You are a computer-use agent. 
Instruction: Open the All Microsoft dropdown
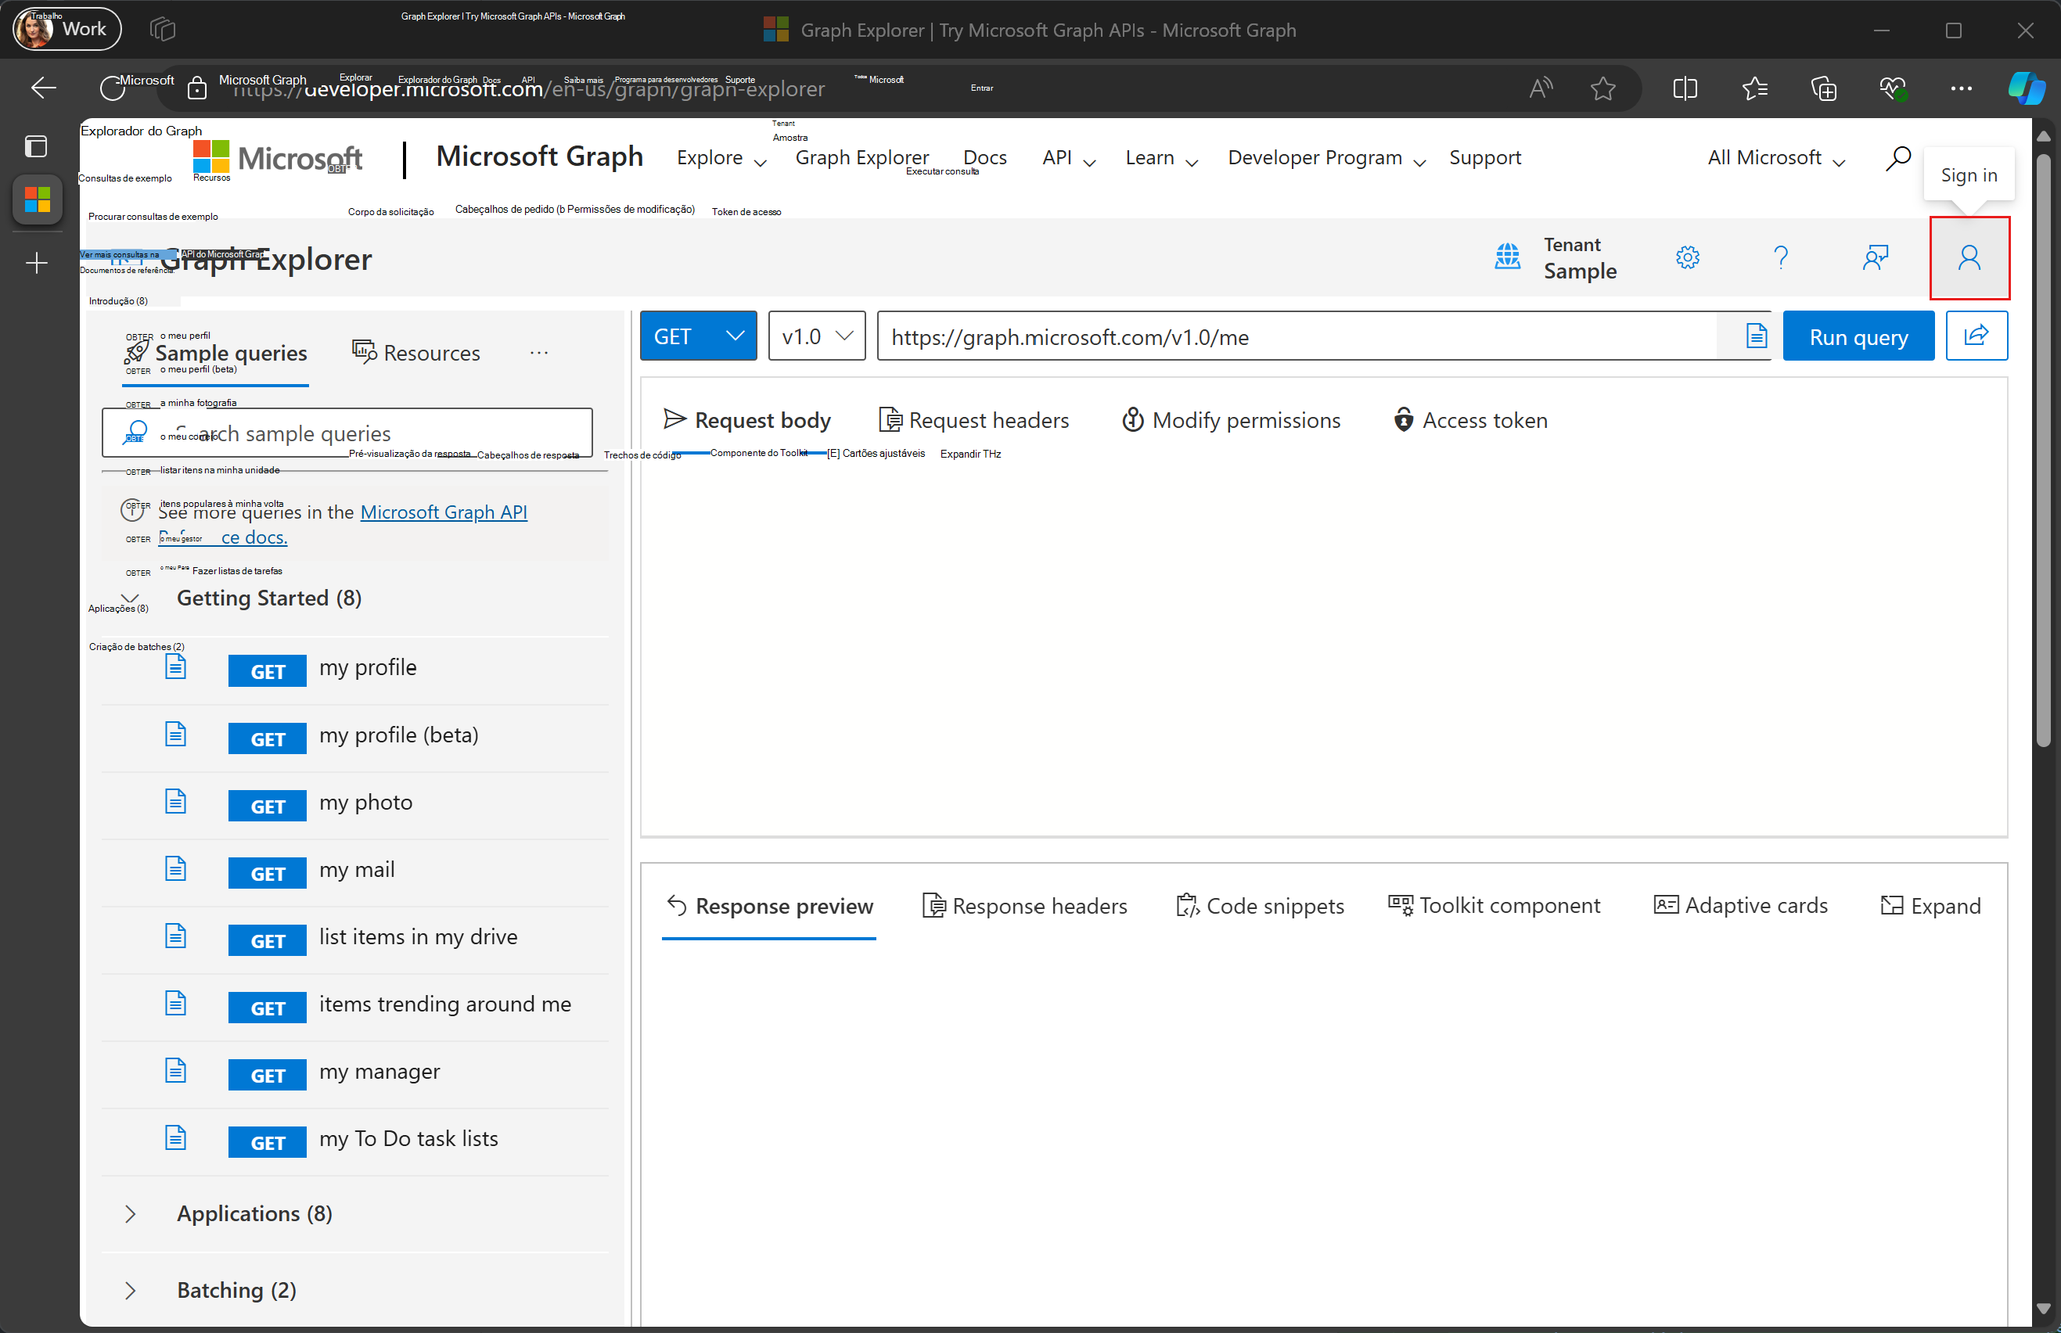pyautogui.click(x=1773, y=157)
